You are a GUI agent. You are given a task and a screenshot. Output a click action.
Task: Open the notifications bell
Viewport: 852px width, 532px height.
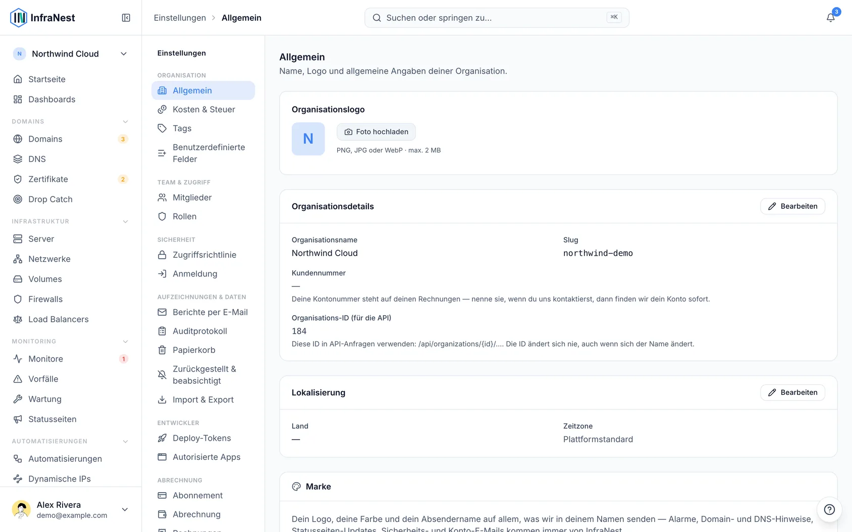click(x=830, y=18)
